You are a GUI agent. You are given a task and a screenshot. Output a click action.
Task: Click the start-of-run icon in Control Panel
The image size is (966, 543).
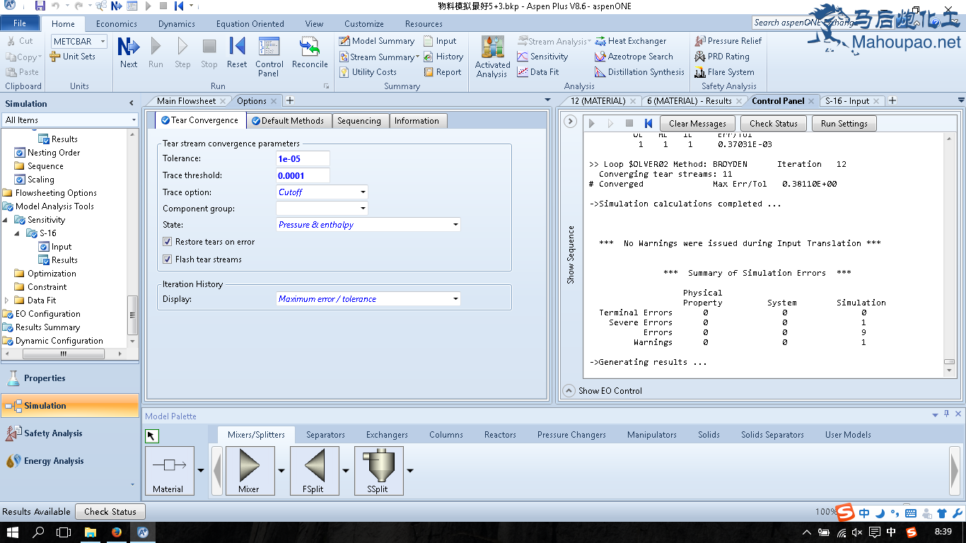point(648,124)
